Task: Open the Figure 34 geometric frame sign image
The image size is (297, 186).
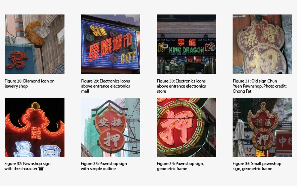Action: pos(187,127)
